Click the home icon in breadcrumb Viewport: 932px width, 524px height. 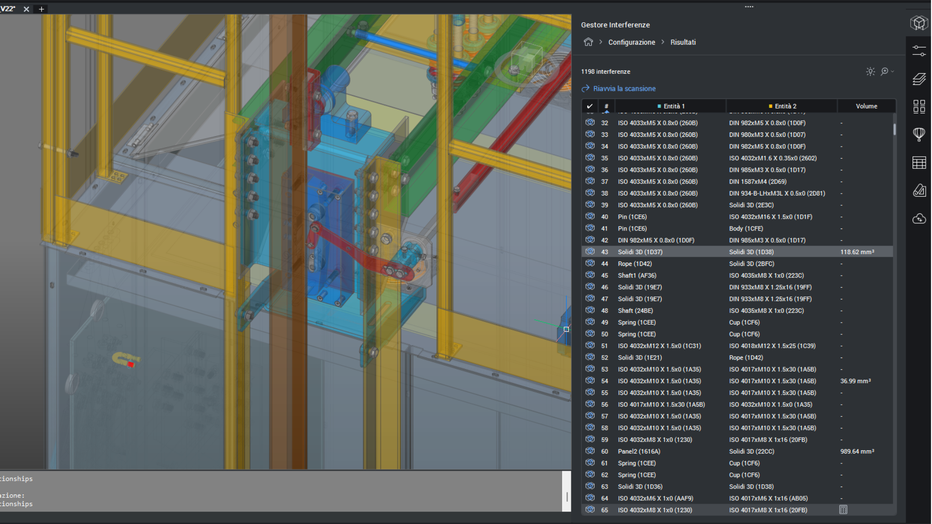(588, 42)
